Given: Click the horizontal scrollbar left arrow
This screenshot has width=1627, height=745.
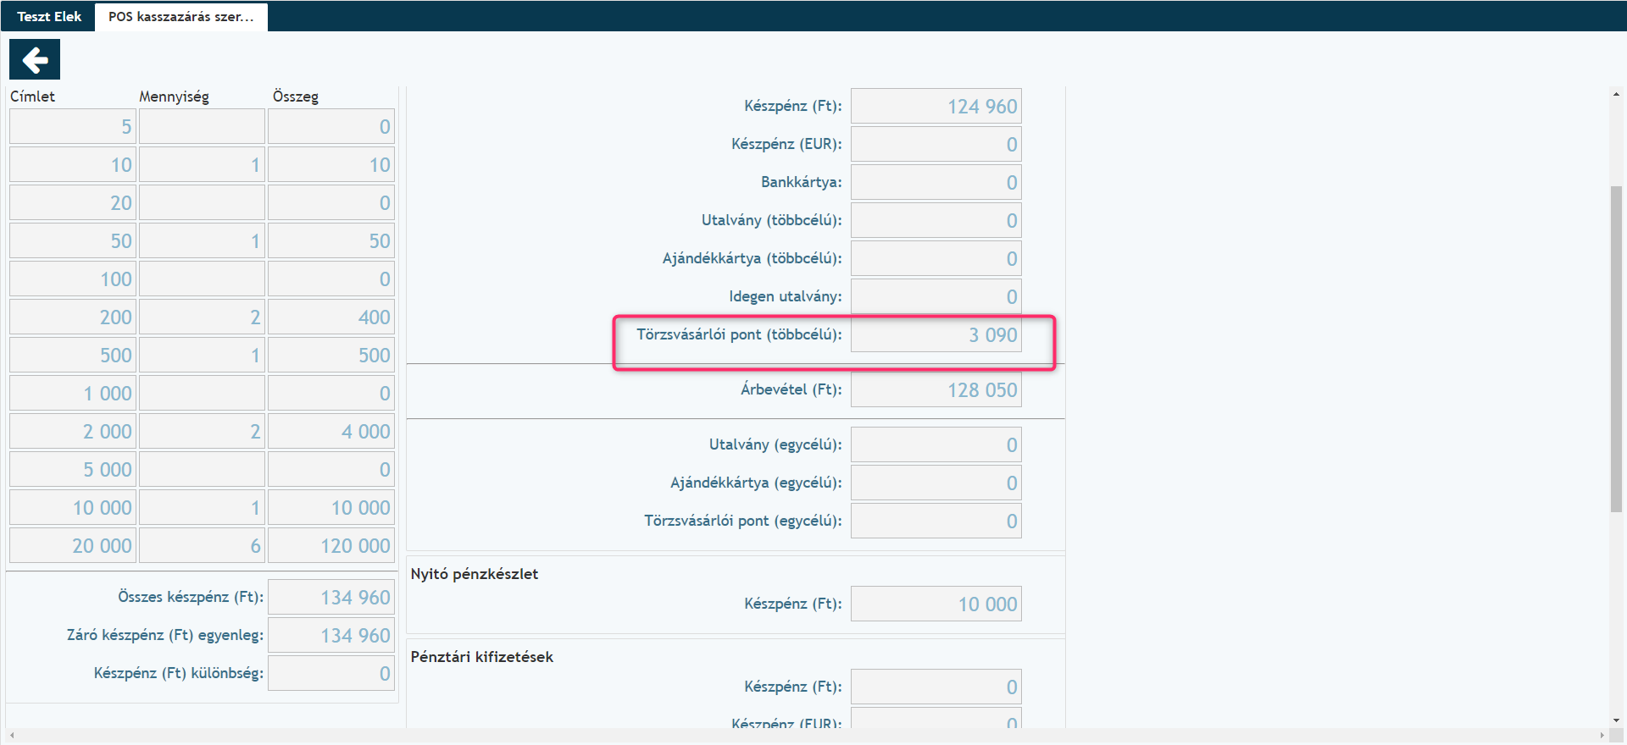Looking at the screenshot, I should click(x=12, y=736).
